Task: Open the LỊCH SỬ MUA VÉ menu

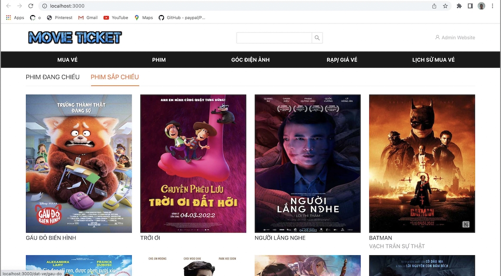Action: tap(433, 60)
